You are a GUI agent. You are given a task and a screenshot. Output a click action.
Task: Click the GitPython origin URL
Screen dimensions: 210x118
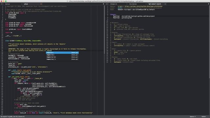(x=144, y=6)
